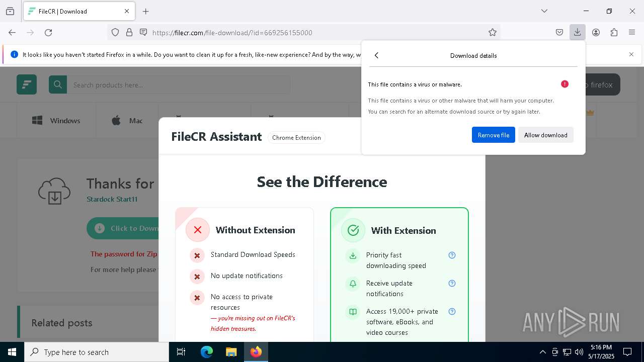Image resolution: width=644 pixels, height=362 pixels.
Task: Reload the current page
Action: tap(48, 32)
